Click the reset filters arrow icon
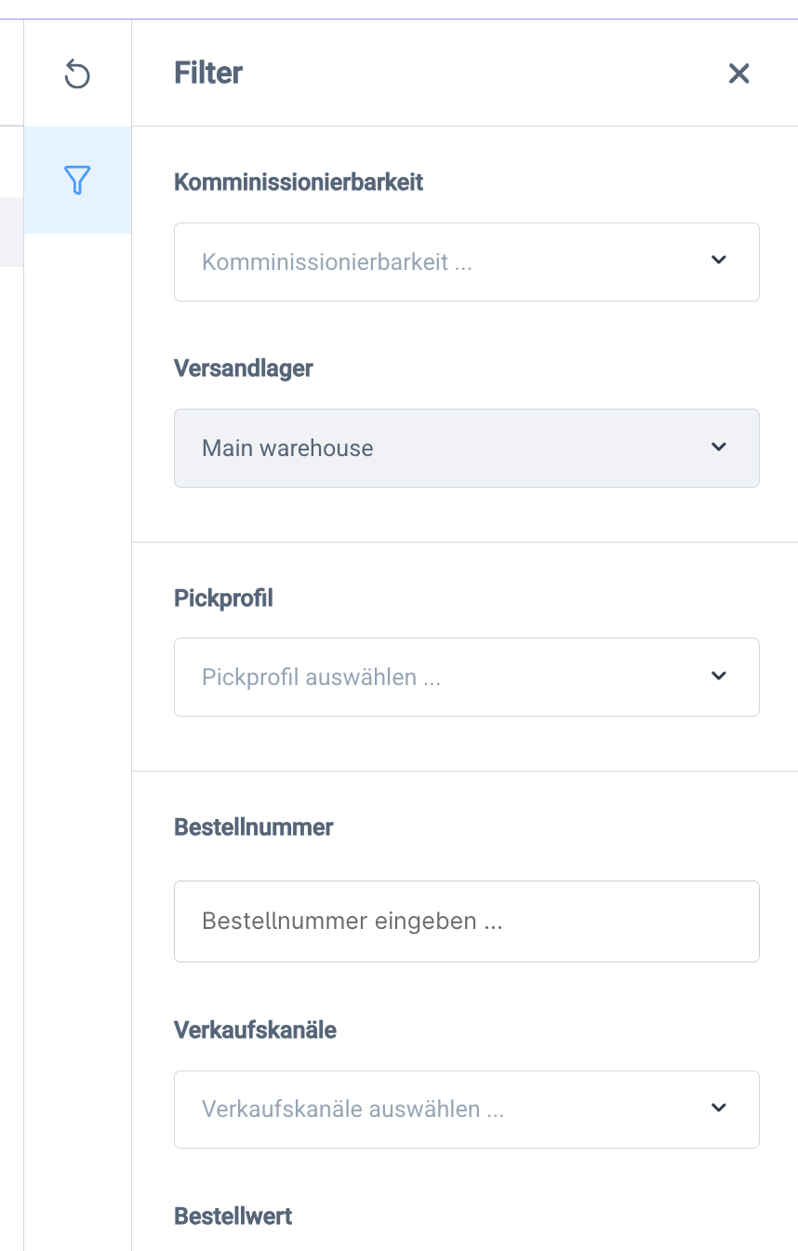 [x=77, y=74]
